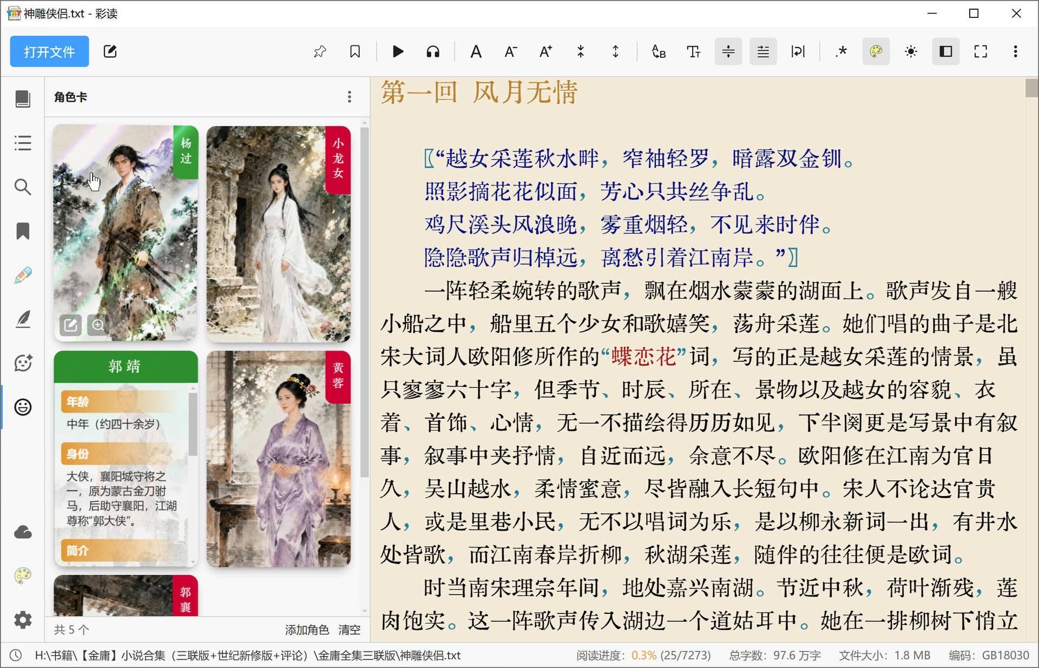
Task: Click the chapter title 第一回 风月无情
Action: 479,92
